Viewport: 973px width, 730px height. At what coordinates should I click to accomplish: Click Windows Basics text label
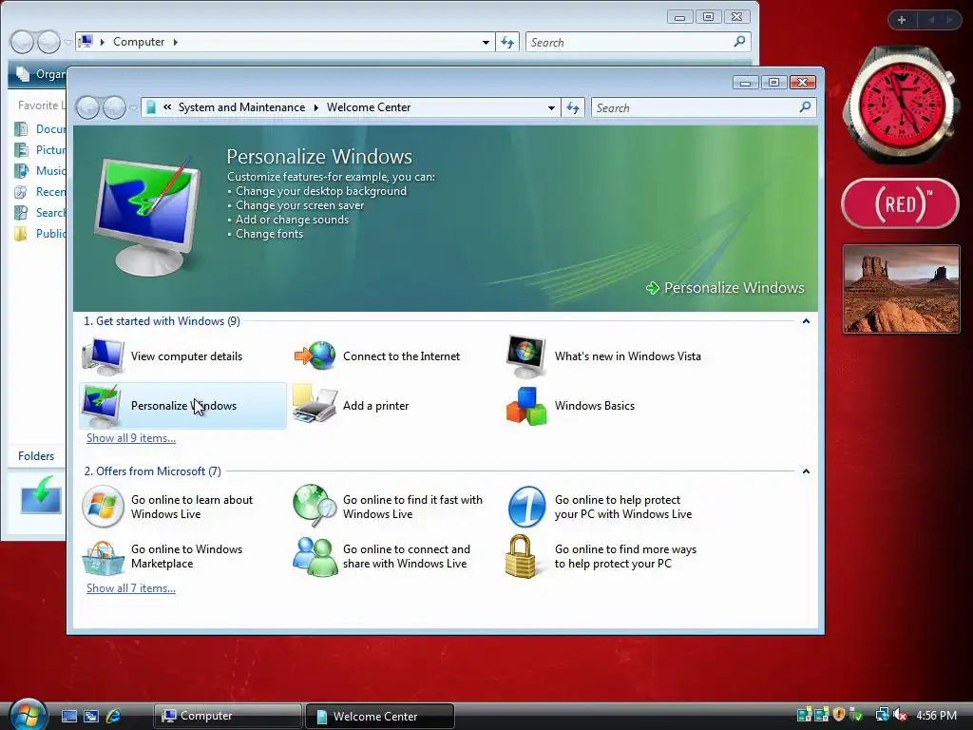tap(595, 406)
